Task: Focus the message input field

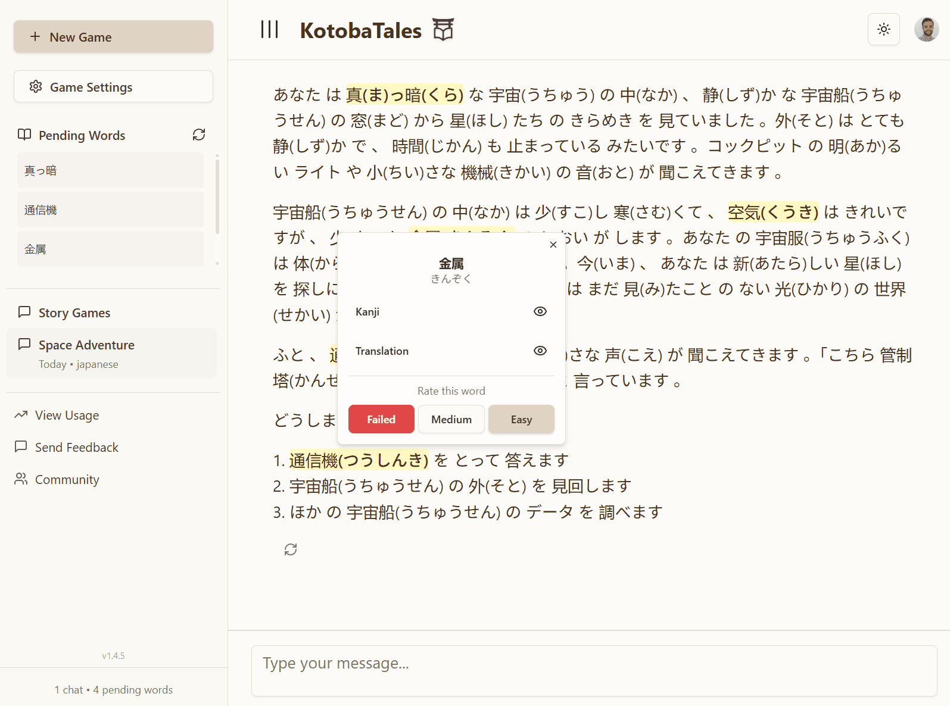Action: 594,670
